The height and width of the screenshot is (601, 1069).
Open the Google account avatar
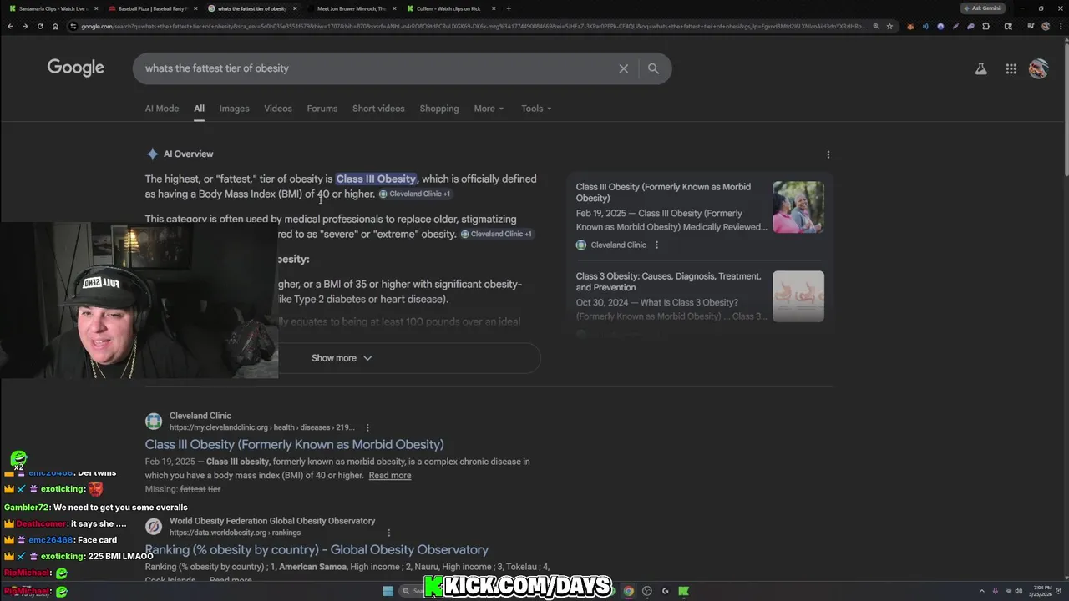1038,69
